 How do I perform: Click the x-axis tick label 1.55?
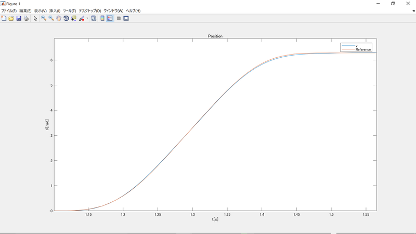tap(366, 215)
